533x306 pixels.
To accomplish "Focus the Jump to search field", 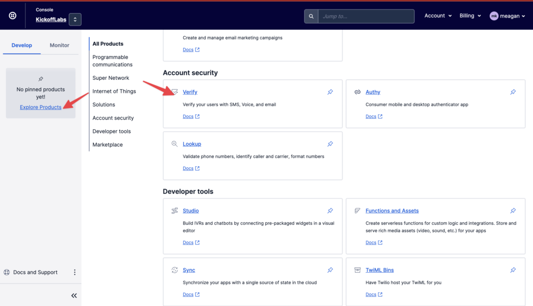I will point(366,16).
